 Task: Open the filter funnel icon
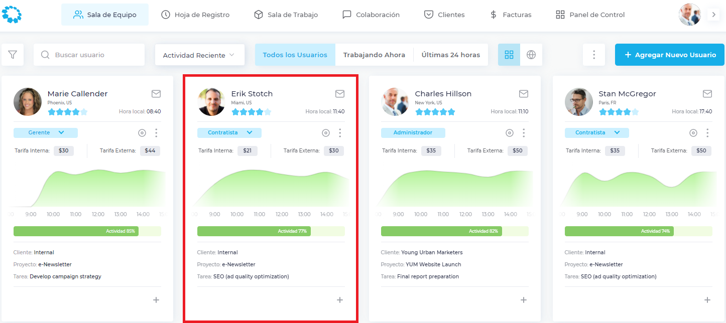[x=13, y=55]
